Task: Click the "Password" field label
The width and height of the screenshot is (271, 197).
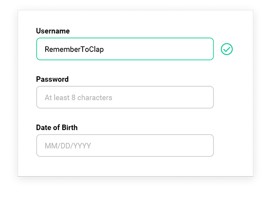Action: (x=52, y=79)
